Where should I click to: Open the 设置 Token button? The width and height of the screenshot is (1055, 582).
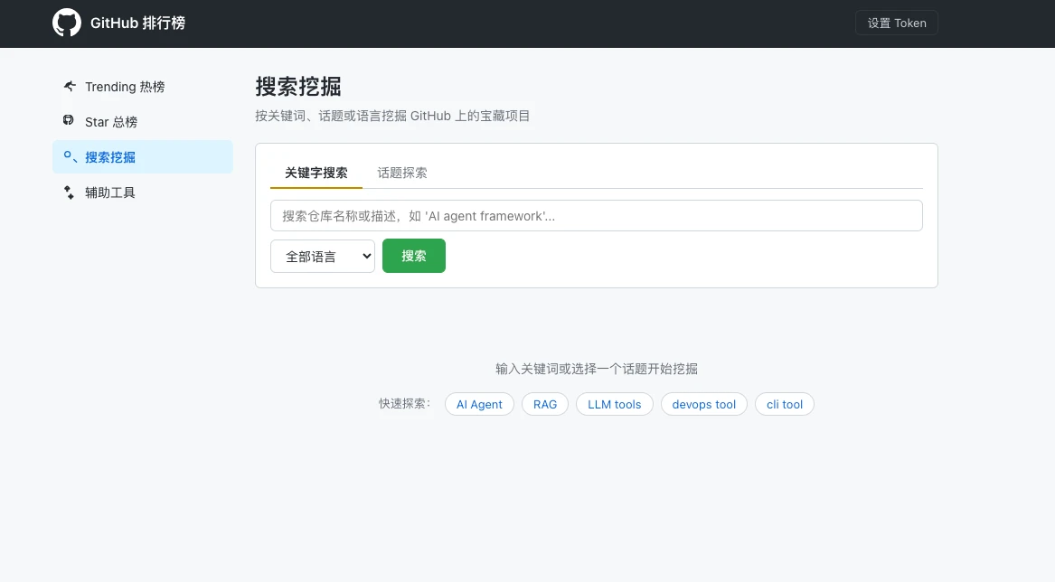click(896, 23)
